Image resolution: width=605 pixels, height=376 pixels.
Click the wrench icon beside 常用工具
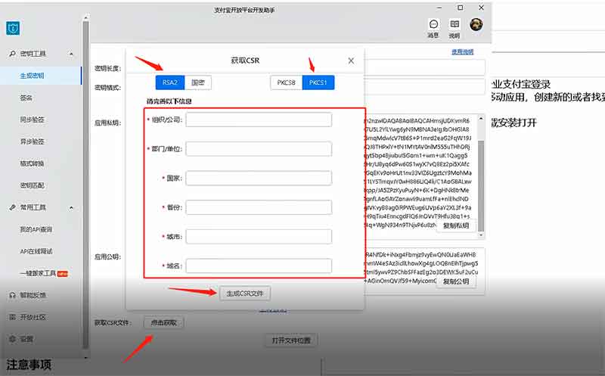click(12, 207)
